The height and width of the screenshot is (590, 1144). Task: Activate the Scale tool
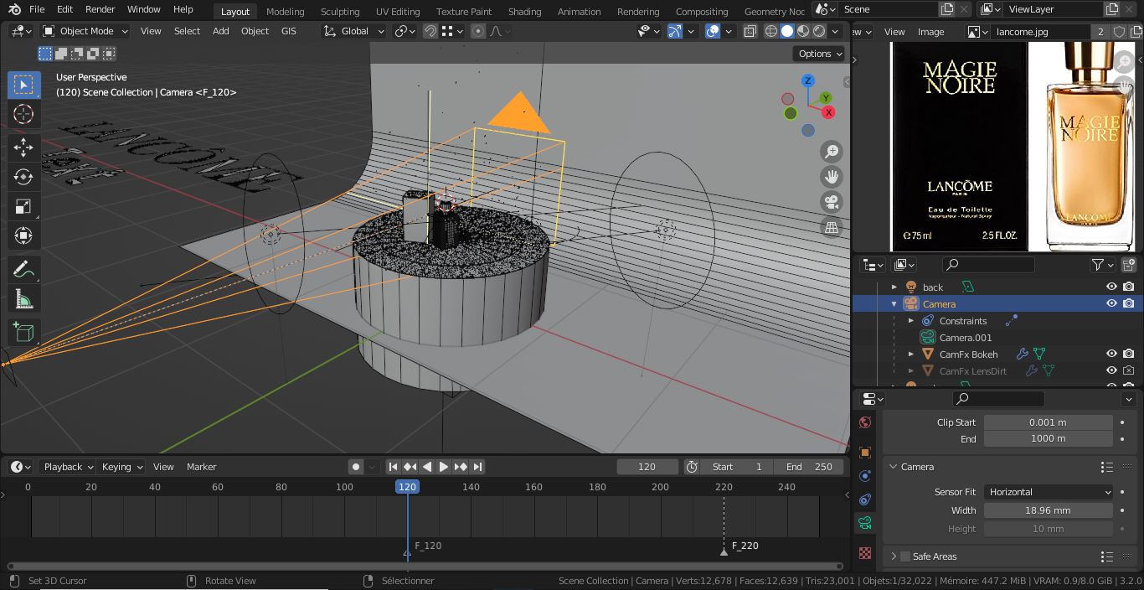23,206
